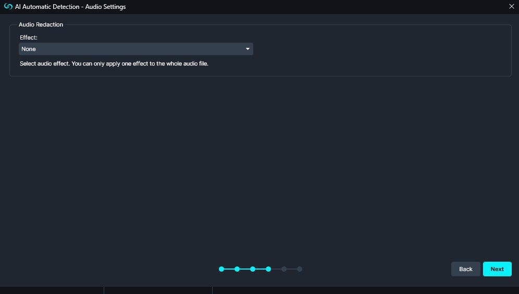Screen dimensions: 519x294
Task: Click the app logo in title bar
Action: coord(8,6)
